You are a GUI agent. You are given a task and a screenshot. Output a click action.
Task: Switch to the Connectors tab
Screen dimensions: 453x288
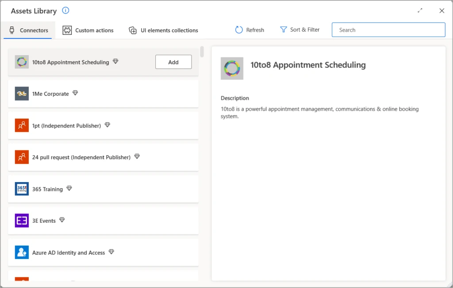pyautogui.click(x=28, y=30)
